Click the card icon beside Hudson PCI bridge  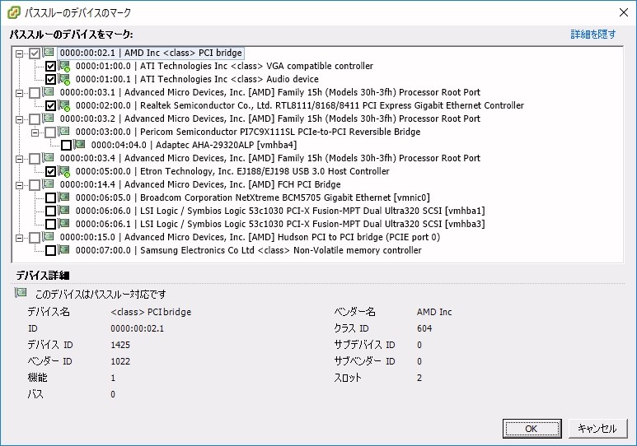pyautogui.click(x=49, y=237)
